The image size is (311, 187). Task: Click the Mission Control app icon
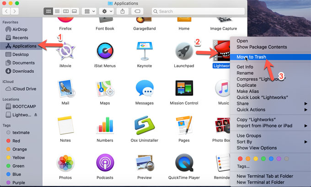click(x=184, y=88)
